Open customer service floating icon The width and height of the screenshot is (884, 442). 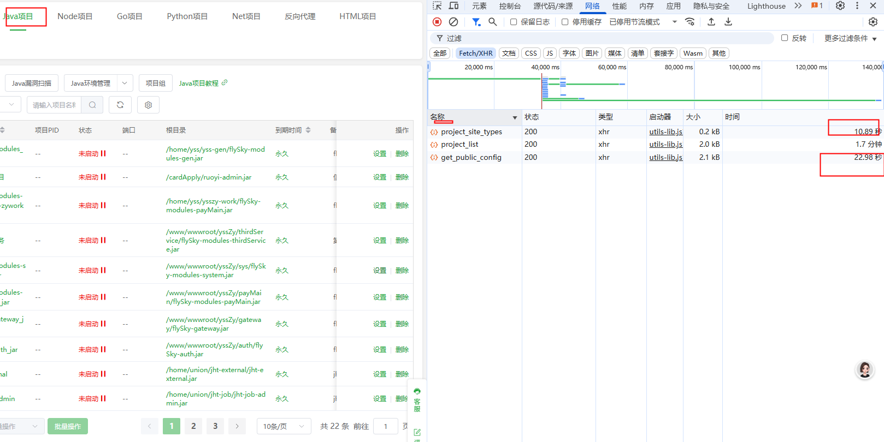pyautogui.click(x=417, y=399)
